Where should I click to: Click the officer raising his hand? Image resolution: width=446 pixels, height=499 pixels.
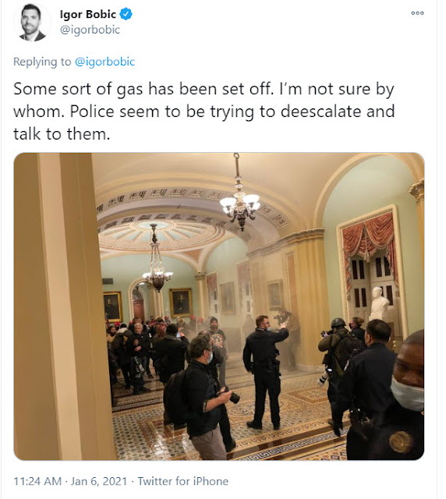266,372
